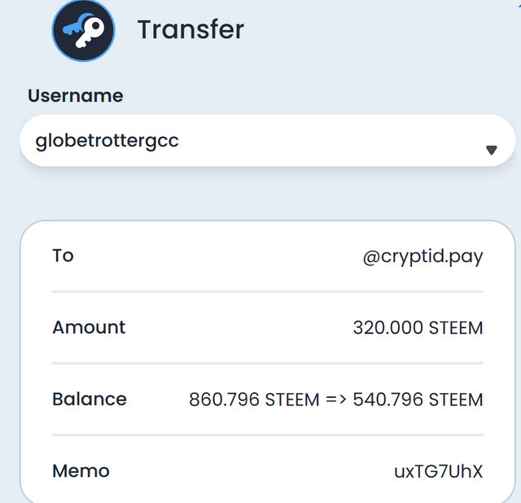Click the blank area between To and @cryptid.pay

(212, 256)
